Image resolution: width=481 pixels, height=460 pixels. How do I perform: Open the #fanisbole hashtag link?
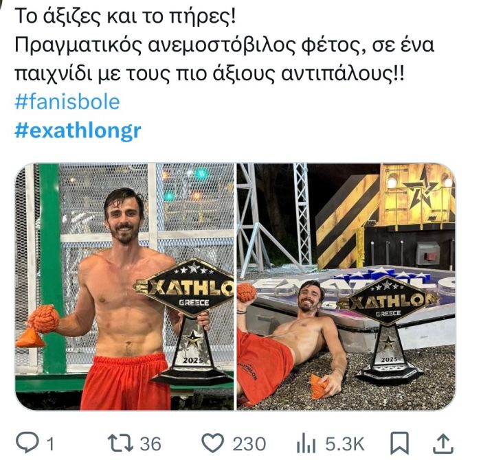(x=67, y=102)
